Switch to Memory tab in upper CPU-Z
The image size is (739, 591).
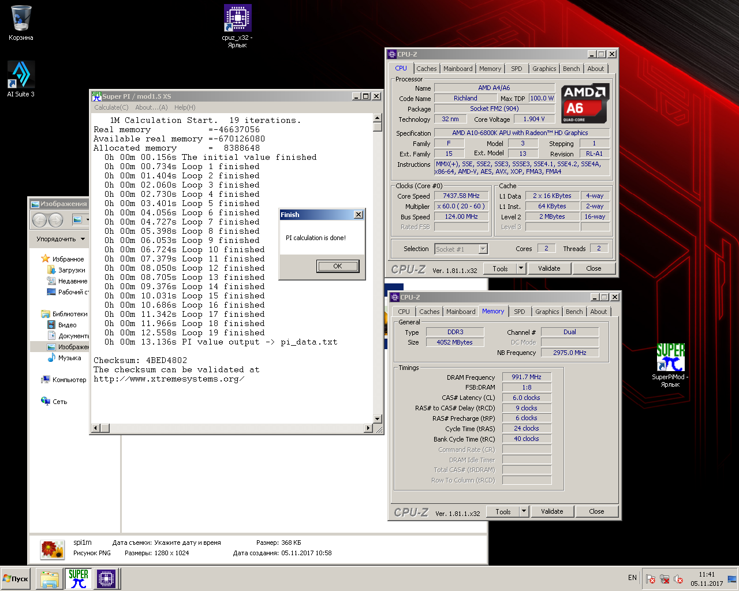click(x=490, y=69)
